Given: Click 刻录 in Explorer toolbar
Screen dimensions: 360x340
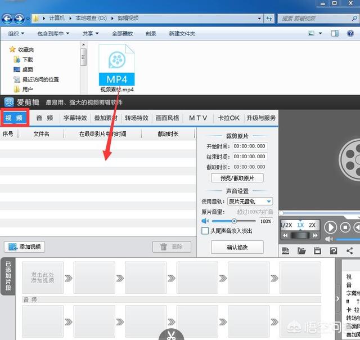Looking at the screenshot, I should (151, 34).
